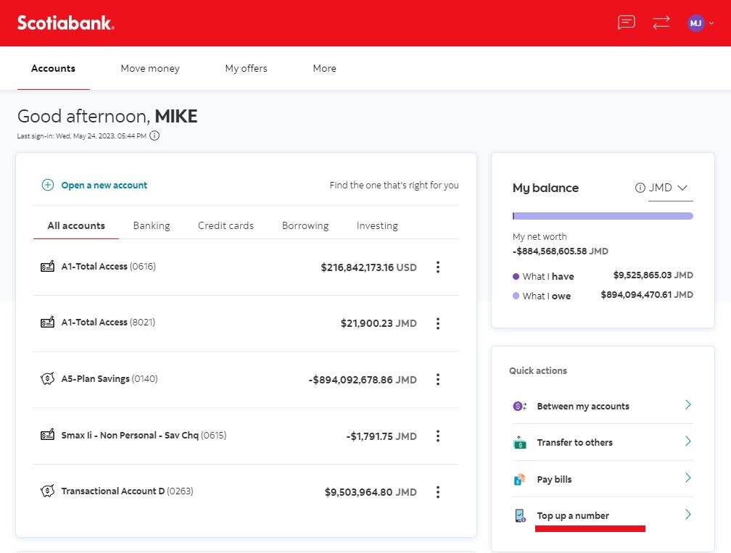Click the net worth balance progress bar
This screenshot has width=731, height=553.
pyautogui.click(x=603, y=216)
